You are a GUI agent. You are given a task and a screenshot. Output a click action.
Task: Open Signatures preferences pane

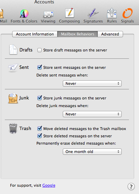coord(93,16)
